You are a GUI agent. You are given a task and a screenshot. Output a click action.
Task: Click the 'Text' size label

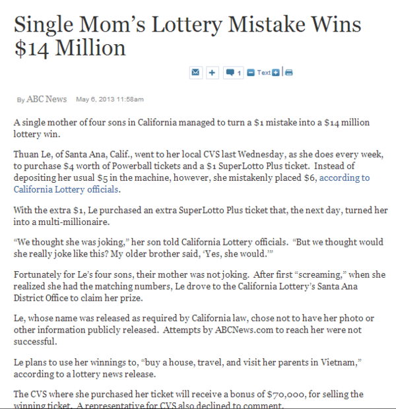[263, 73]
